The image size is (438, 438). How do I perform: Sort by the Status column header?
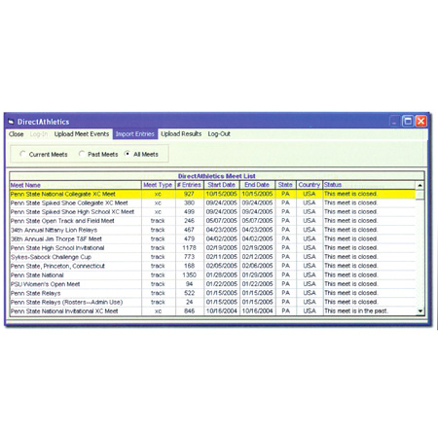(x=369, y=185)
